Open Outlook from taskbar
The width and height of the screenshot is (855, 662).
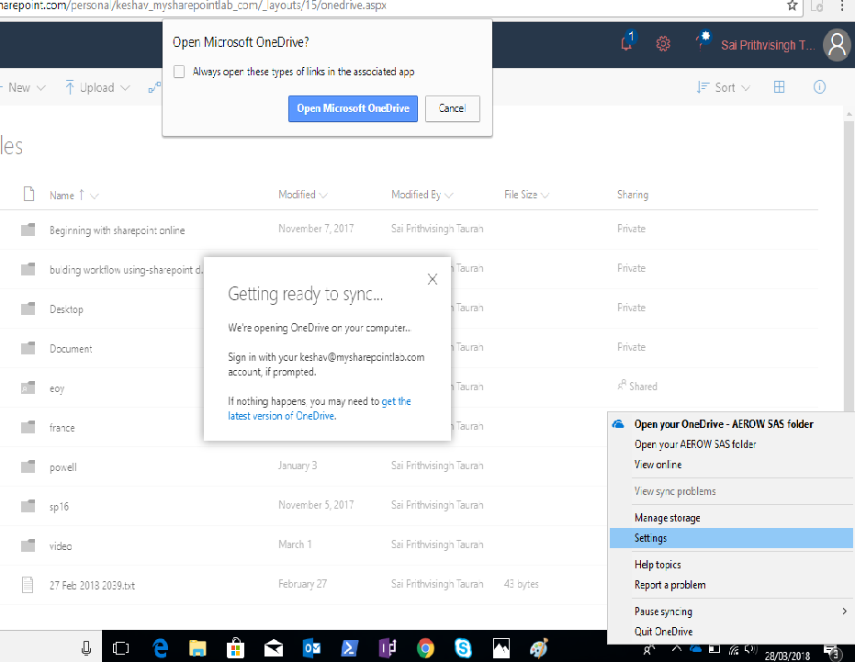pos(312,648)
